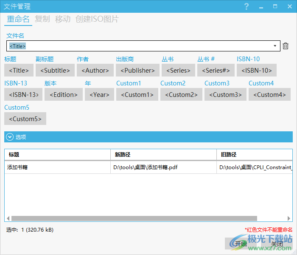297x255 pixels.
Task: Open the help question mark icon
Action: click(247, 6)
